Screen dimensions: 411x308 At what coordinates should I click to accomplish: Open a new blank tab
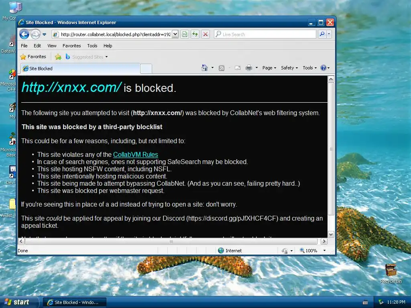(146, 69)
